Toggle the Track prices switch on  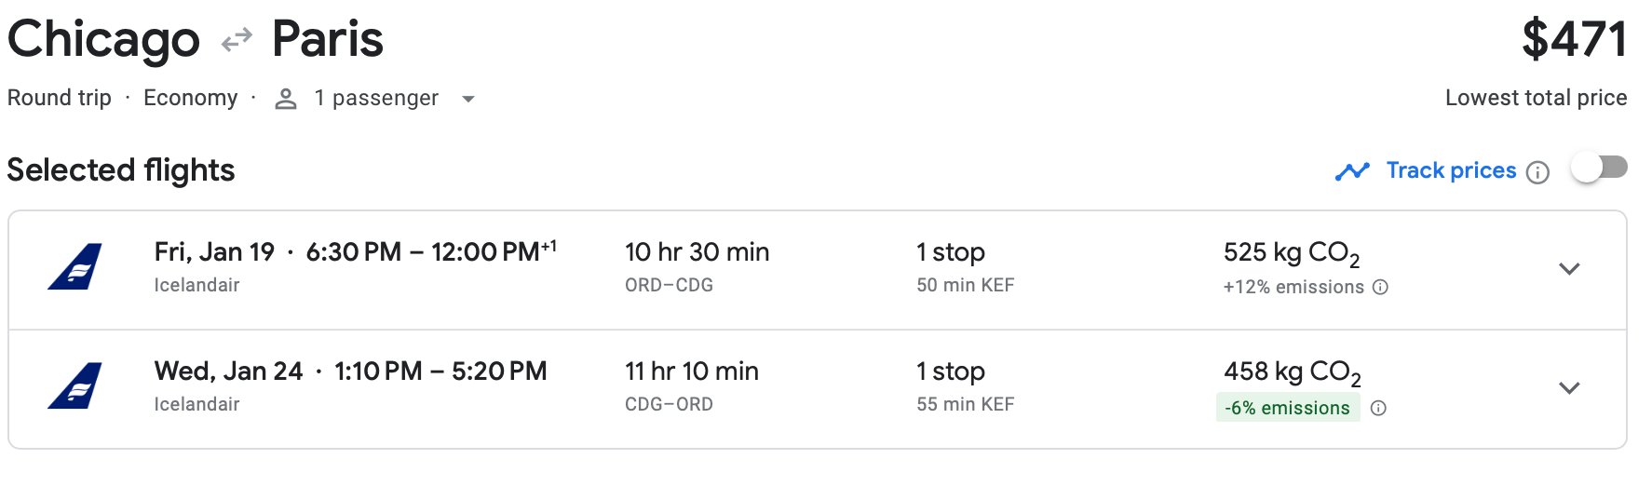tap(1598, 169)
